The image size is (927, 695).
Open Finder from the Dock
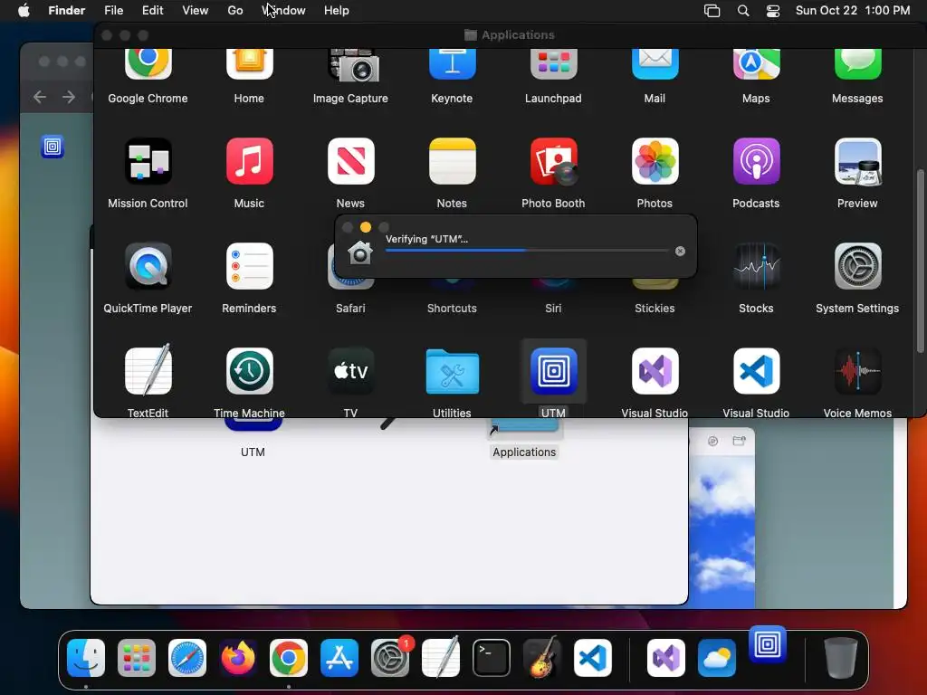86,657
